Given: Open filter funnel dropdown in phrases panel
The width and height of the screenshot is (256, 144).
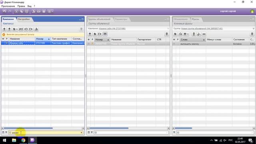Looking at the screenshot, I should (x=174, y=132).
